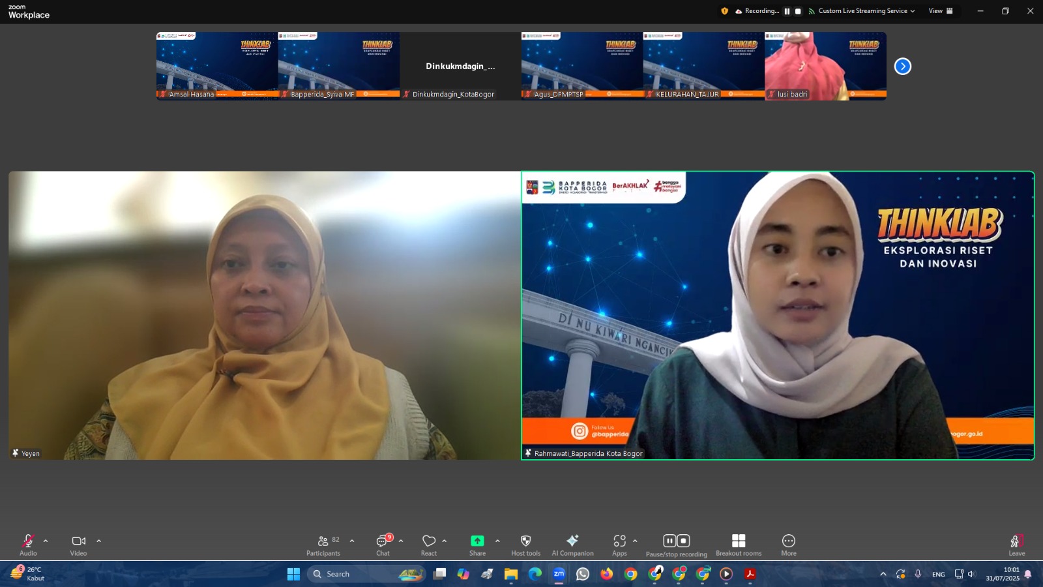The image size is (1043, 587).
Task: Open the More options menu
Action: (x=788, y=545)
